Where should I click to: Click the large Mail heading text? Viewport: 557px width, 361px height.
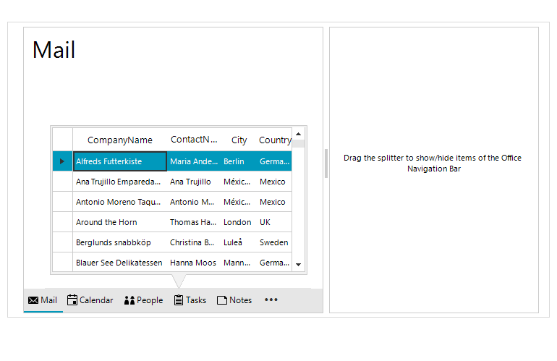(54, 50)
